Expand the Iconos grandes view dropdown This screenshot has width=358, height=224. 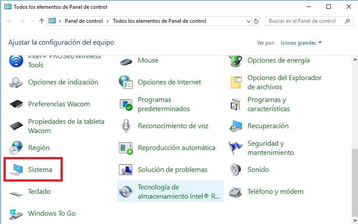click(x=301, y=43)
